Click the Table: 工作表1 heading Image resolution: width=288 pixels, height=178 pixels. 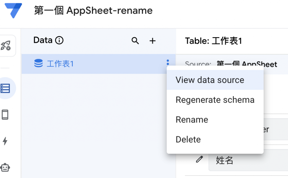(213, 41)
